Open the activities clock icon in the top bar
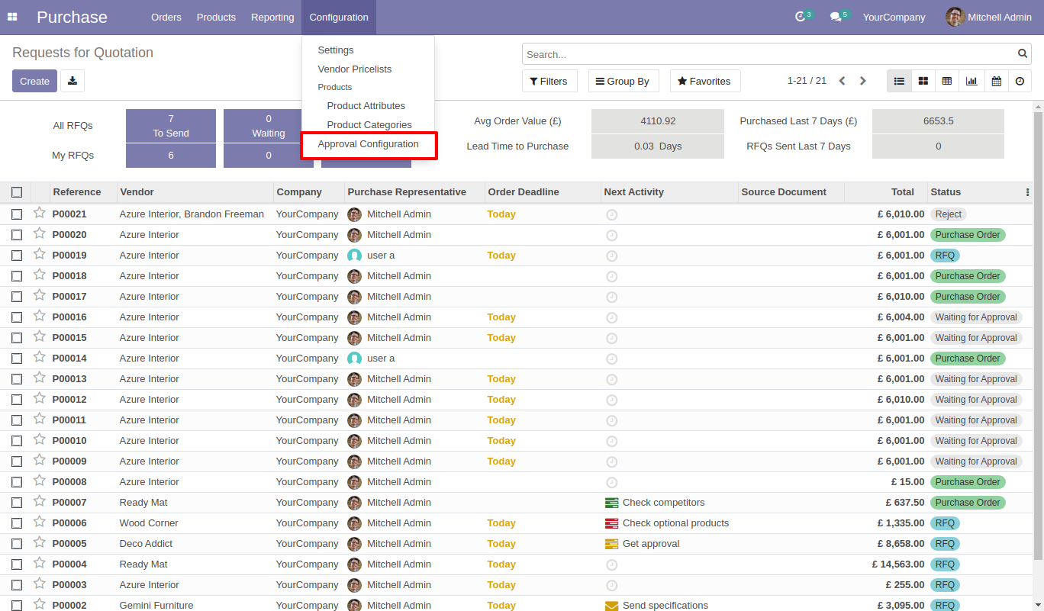Screen dimensions: 1044x611 click(x=800, y=17)
